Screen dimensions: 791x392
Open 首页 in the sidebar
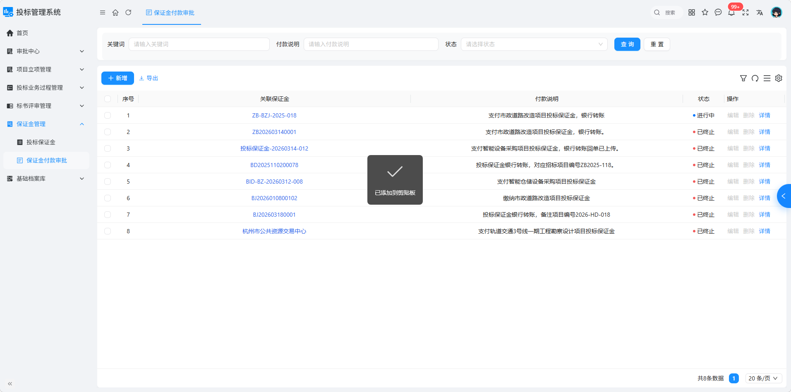click(46, 33)
